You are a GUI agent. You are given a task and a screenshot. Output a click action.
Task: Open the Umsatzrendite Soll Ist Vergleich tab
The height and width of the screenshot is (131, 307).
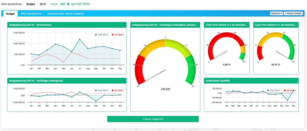click(x=65, y=14)
